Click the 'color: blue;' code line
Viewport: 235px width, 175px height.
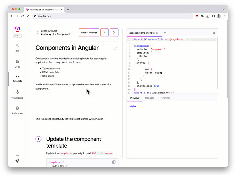pos(154,73)
